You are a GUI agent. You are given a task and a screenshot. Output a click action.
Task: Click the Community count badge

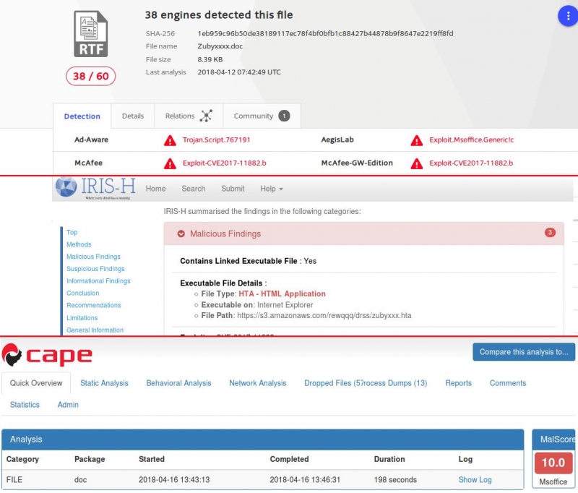[x=284, y=116]
